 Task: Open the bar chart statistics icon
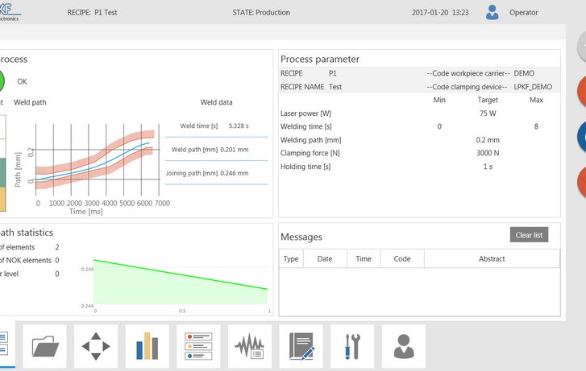click(x=148, y=346)
